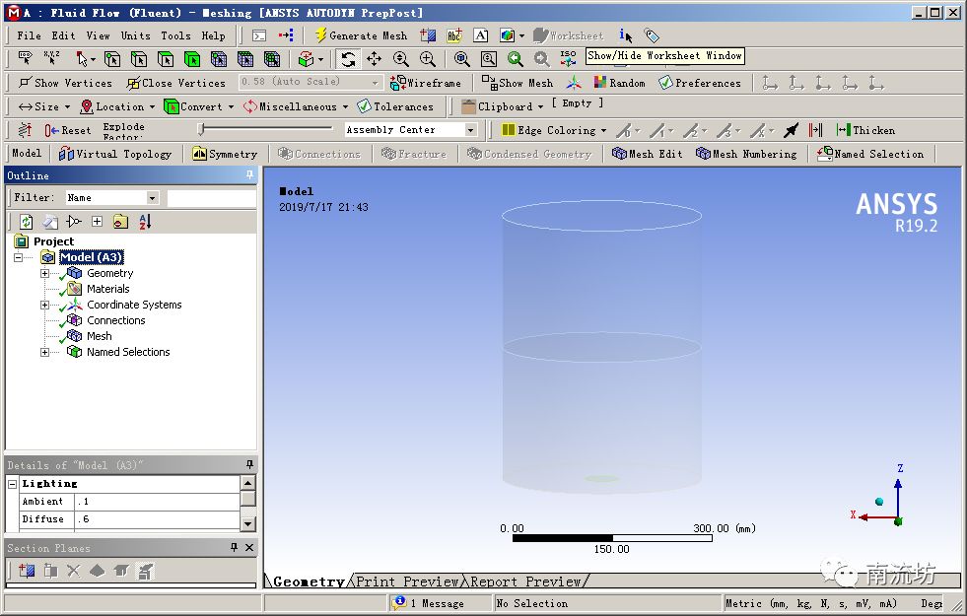Open the Edit menu

[x=63, y=35]
